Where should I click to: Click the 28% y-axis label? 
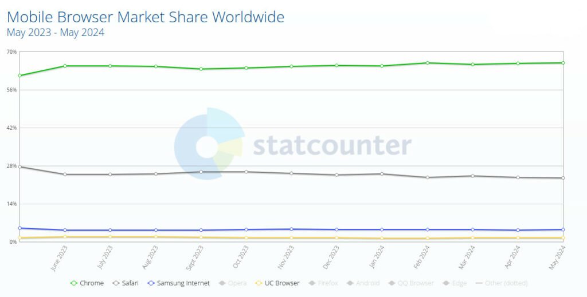[11, 166]
